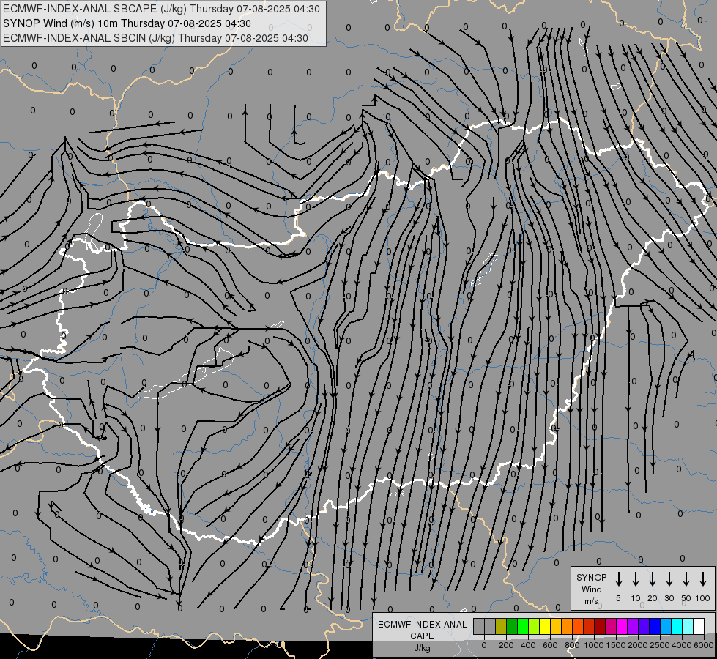Click the '4000' CAPE scale value
Image resolution: width=717 pixels, height=659 pixels.
coord(682,645)
